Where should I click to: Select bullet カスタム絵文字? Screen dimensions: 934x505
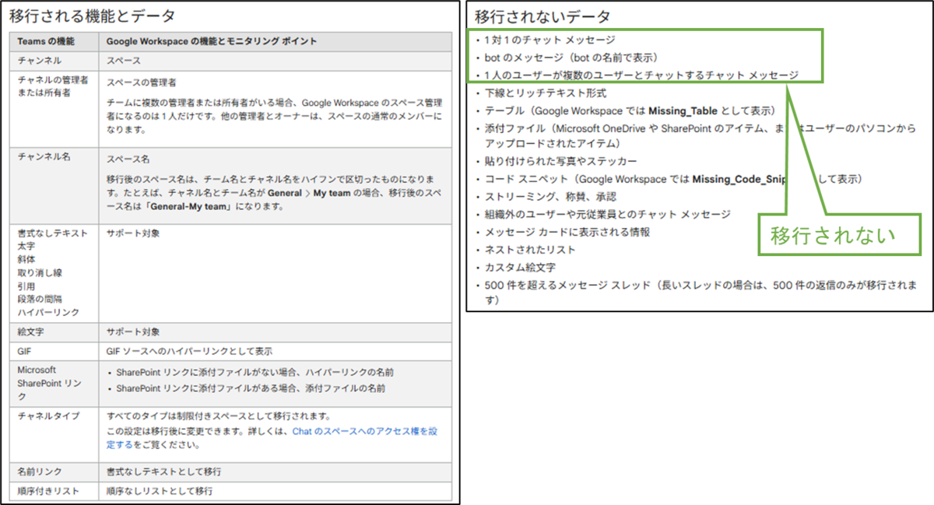coord(520,268)
